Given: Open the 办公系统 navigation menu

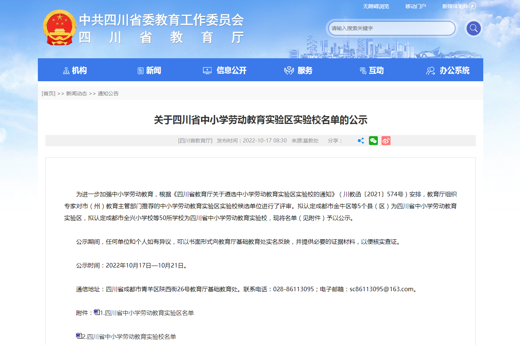Looking at the screenshot, I should point(448,70).
